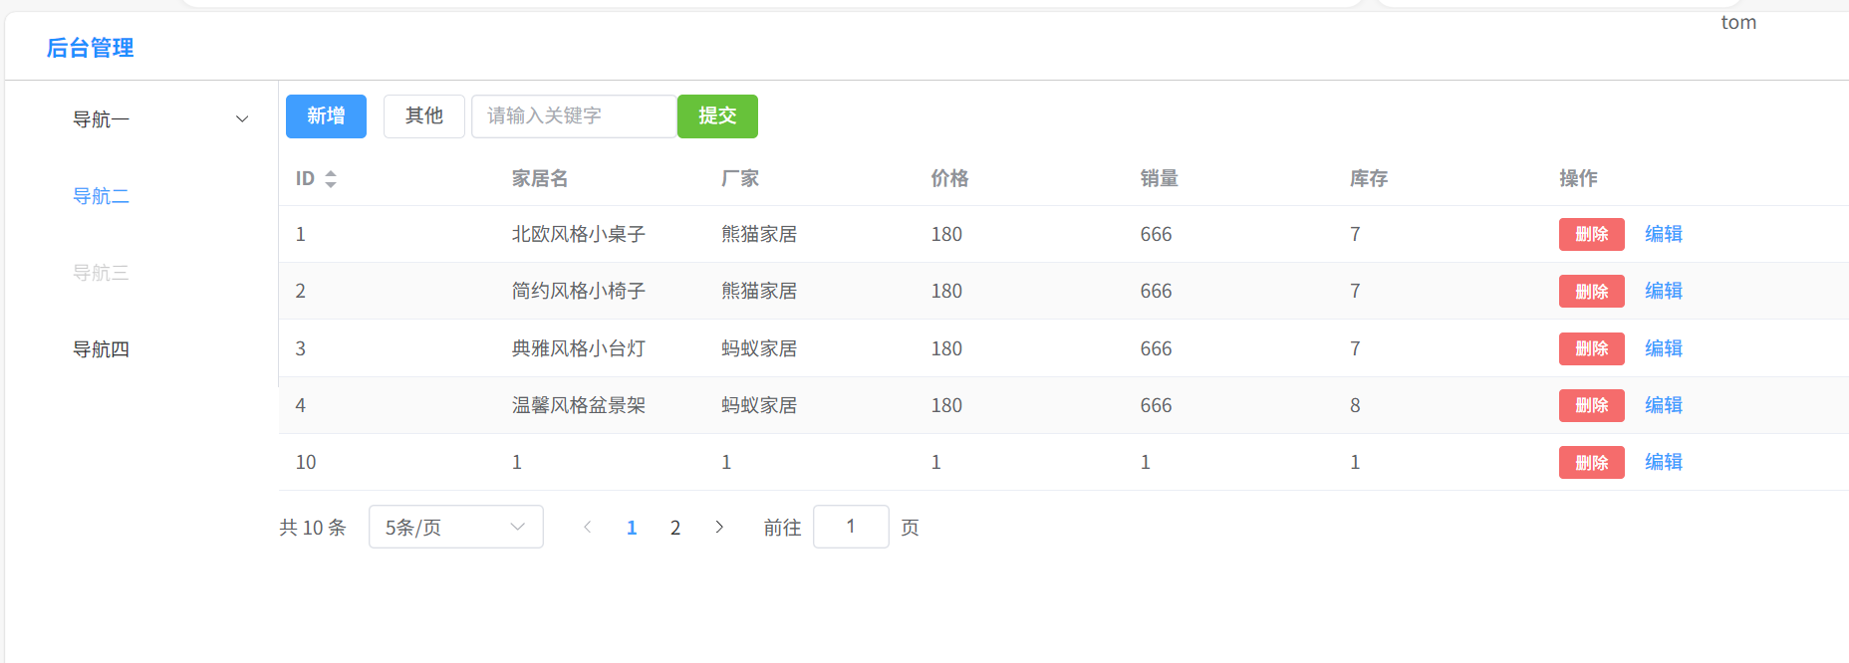
Task: Click the 库存 value 8
Action: tap(1355, 406)
